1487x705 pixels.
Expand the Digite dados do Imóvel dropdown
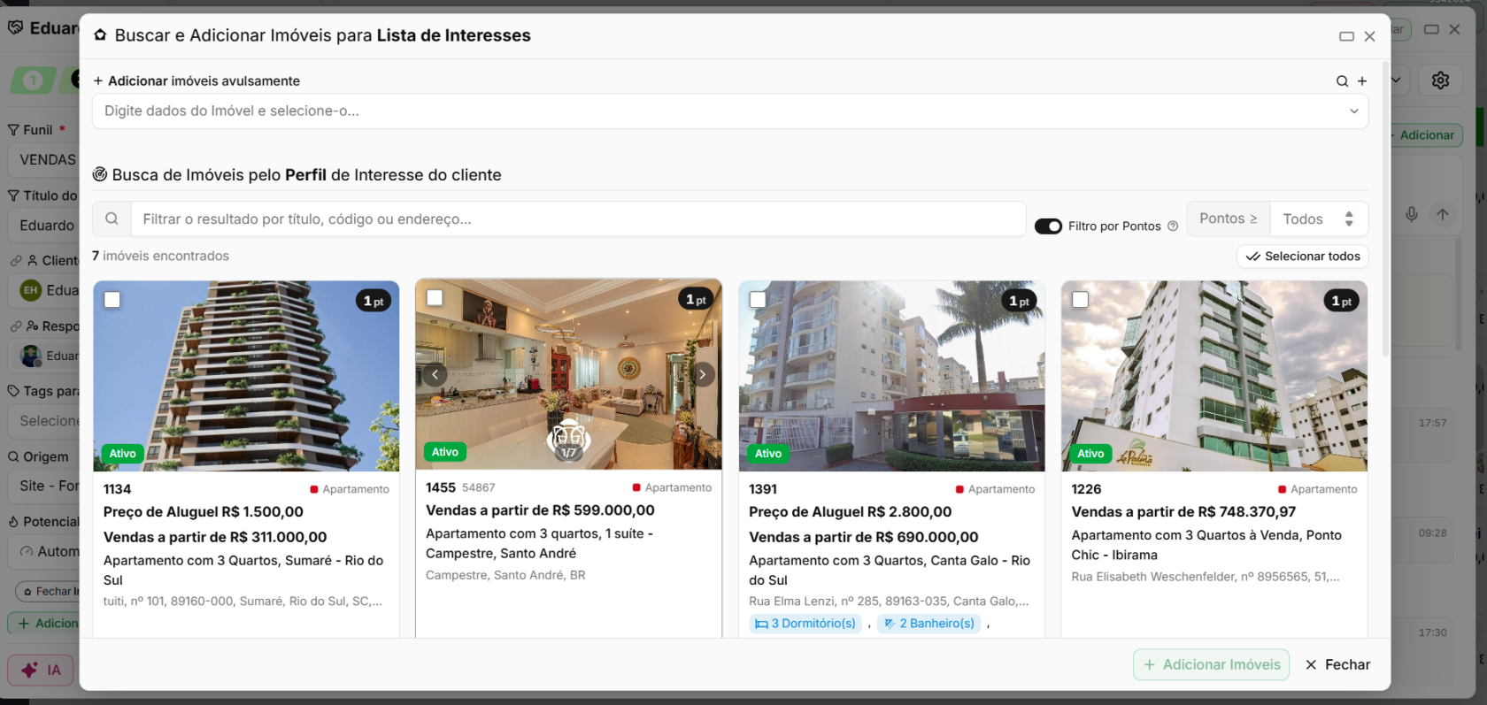click(x=1353, y=111)
